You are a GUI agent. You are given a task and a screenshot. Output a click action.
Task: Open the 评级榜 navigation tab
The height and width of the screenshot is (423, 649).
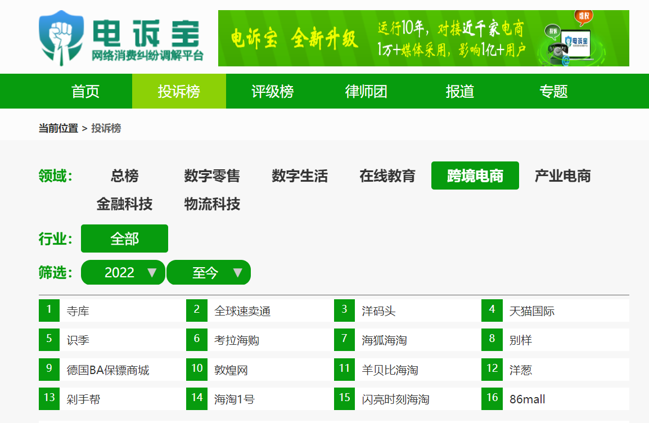272,91
